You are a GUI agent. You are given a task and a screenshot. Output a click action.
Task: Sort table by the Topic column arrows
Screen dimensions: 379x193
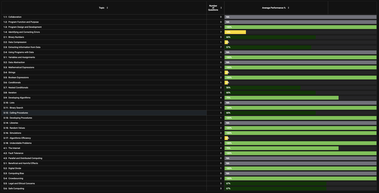point(107,8)
